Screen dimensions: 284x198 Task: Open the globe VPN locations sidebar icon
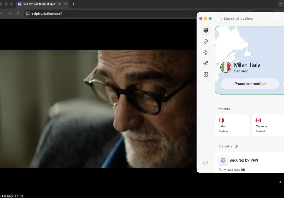point(206,31)
